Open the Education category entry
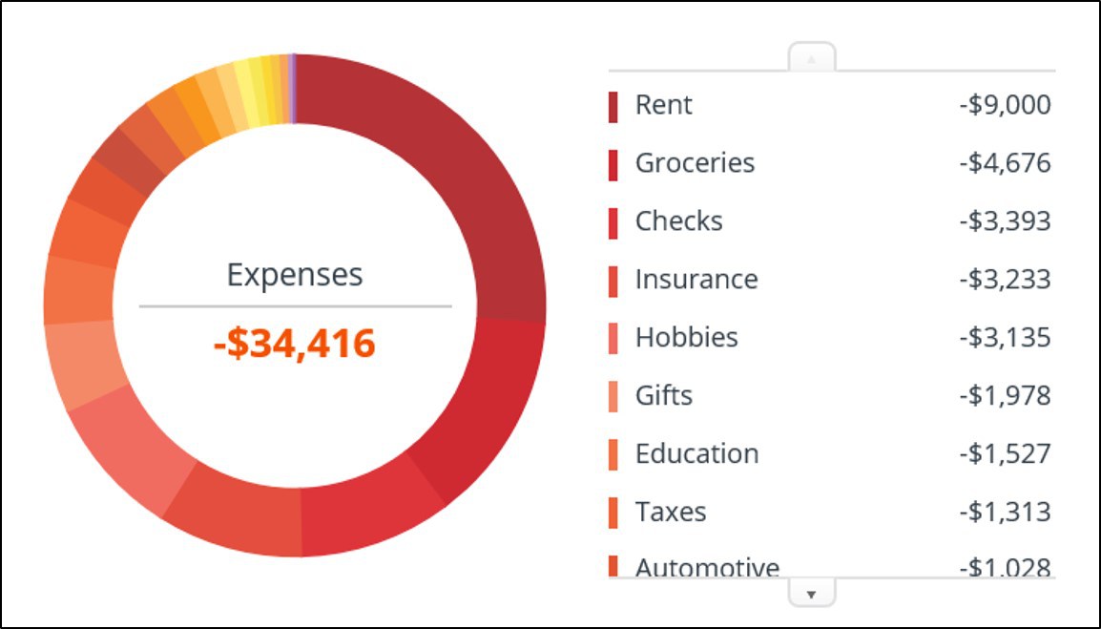1101x629 pixels. click(x=696, y=453)
